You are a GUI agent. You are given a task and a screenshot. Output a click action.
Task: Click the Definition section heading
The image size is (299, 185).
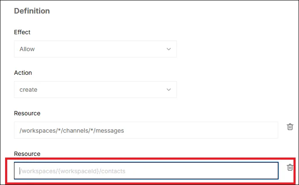pyautogui.click(x=32, y=11)
